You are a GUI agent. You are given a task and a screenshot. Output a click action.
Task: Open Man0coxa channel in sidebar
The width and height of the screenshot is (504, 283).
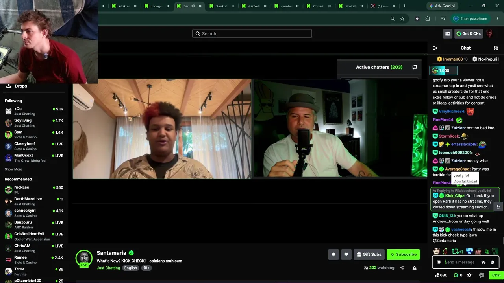[x=34, y=158]
